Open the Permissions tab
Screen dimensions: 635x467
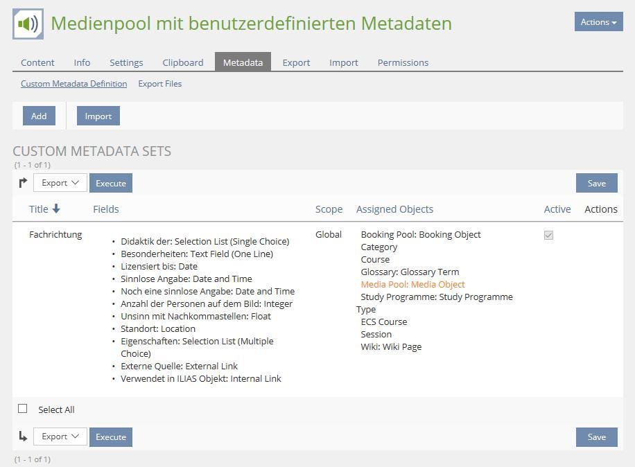tap(403, 62)
